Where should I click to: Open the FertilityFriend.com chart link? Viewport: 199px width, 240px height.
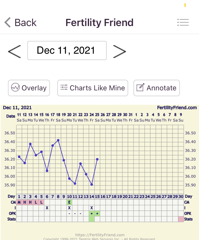[x=177, y=108]
